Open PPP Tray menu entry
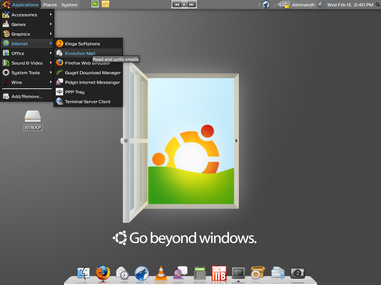Viewport: 381px width, 285px height. click(x=88, y=92)
